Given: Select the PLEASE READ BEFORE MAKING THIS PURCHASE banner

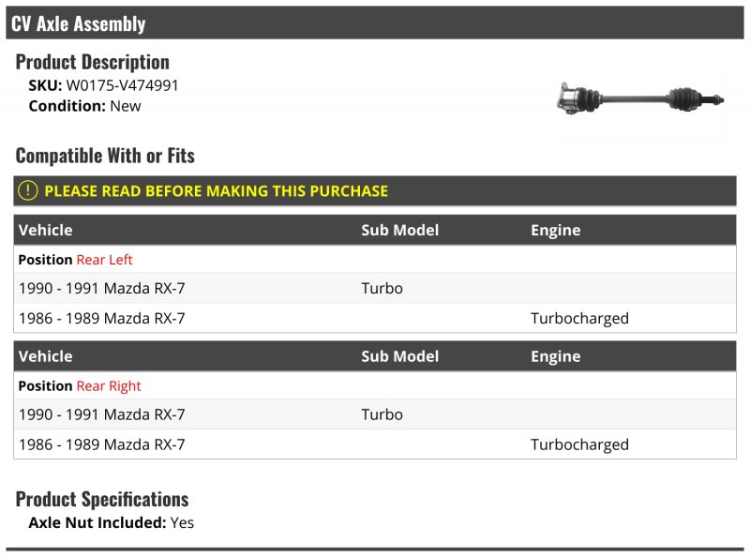Looking at the screenshot, I should point(374,190).
